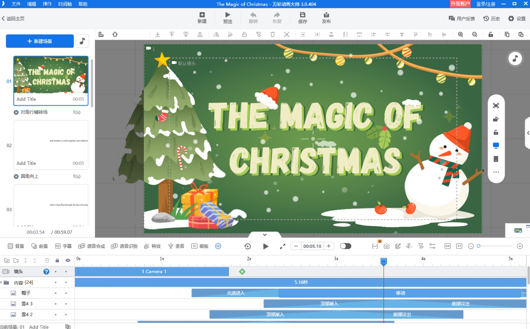Click the Redo (恢复) icon
Image resolution: width=530 pixels, height=329 pixels.
click(x=277, y=18)
